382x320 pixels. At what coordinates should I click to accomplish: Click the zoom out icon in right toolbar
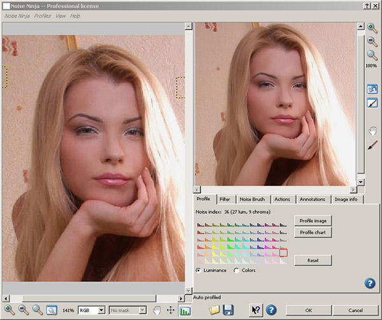pos(372,41)
